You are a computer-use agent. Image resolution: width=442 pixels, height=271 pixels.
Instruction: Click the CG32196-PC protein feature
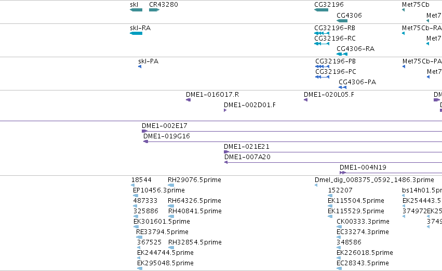pyautogui.click(x=322, y=77)
